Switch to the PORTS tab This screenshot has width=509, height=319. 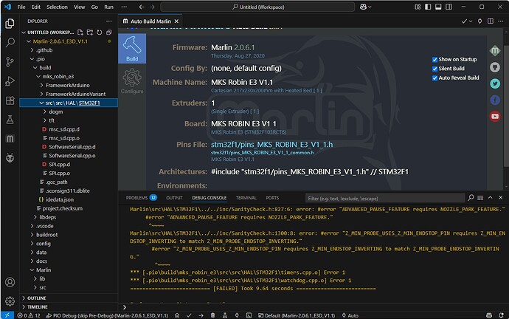coord(272,197)
